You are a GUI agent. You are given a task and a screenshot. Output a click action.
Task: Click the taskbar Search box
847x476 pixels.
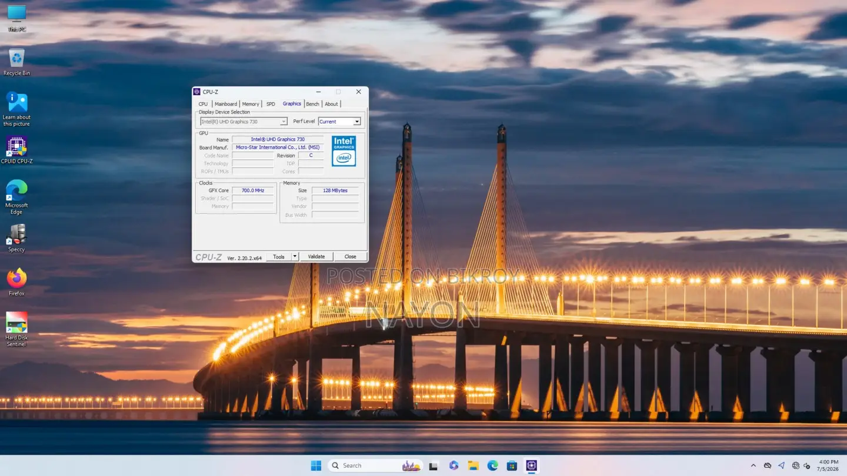(375, 465)
